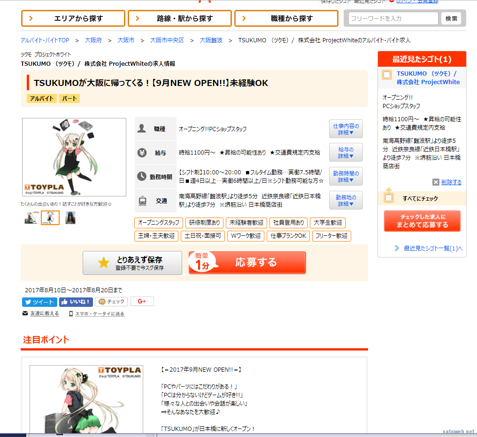Click the Facebook いいね！ button
Viewport: 477px width, 437px height.
[76, 302]
